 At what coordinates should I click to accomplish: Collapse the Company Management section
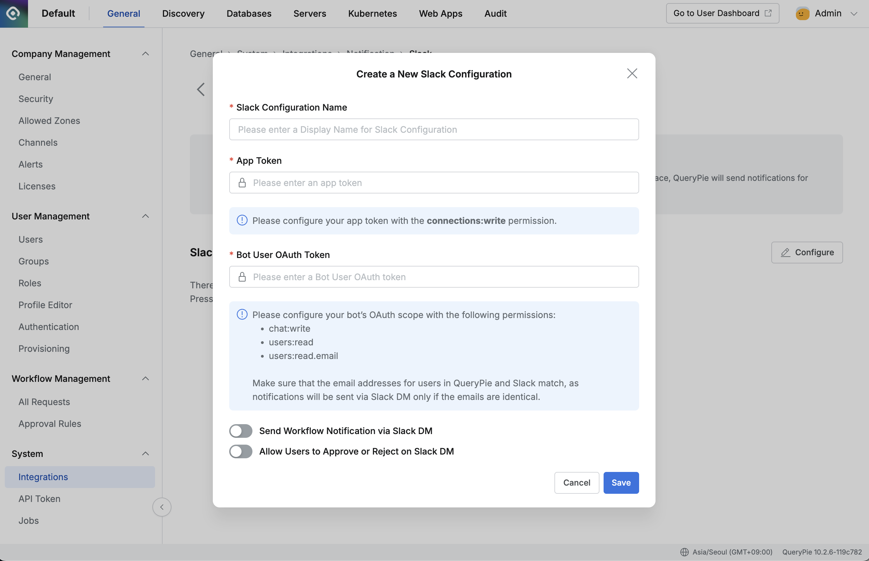click(x=145, y=54)
